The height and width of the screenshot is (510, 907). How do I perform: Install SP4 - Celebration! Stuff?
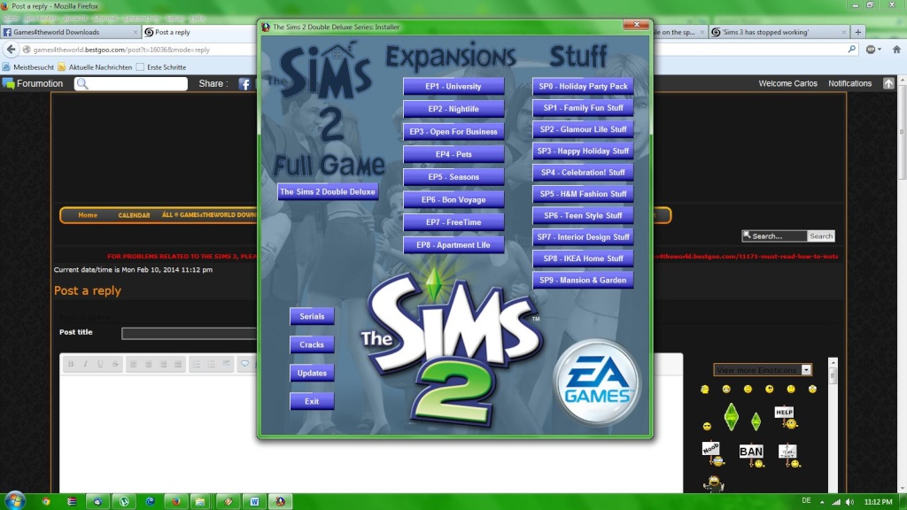click(583, 173)
